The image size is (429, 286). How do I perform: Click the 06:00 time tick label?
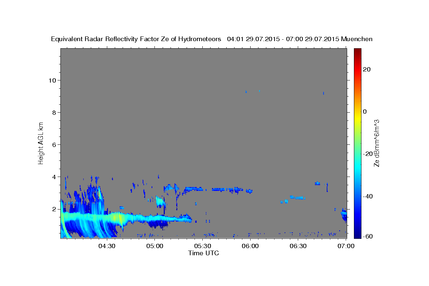coord(250,246)
